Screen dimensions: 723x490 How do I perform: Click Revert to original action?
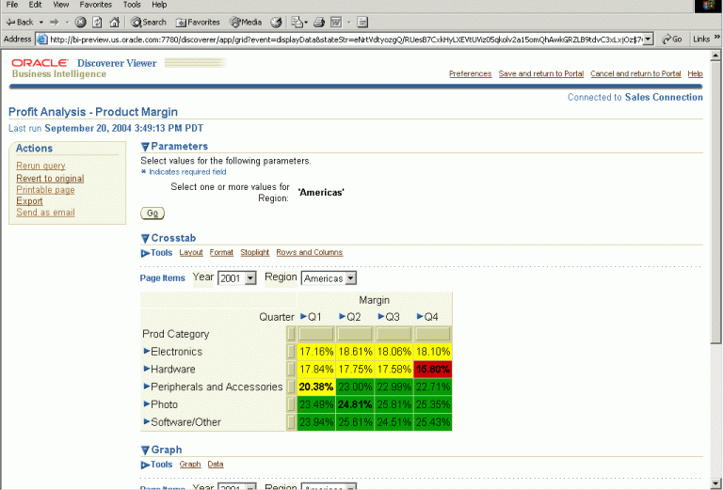click(x=50, y=178)
